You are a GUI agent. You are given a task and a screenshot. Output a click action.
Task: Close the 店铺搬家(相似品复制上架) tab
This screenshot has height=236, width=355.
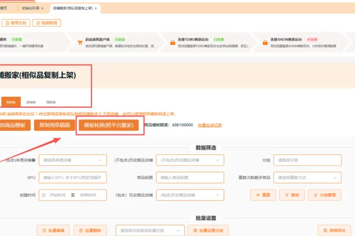point(96,8)
